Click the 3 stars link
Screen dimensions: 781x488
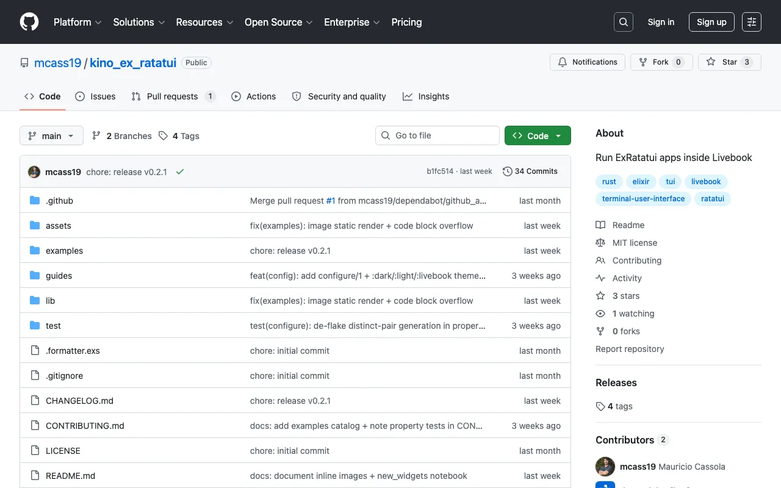pos(626,296)
